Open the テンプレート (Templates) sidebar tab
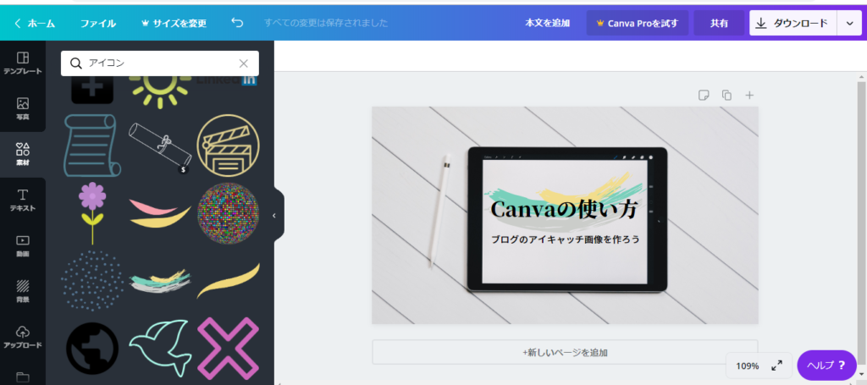The width and height of the screenshot is (867, 385). click(23, 63)
